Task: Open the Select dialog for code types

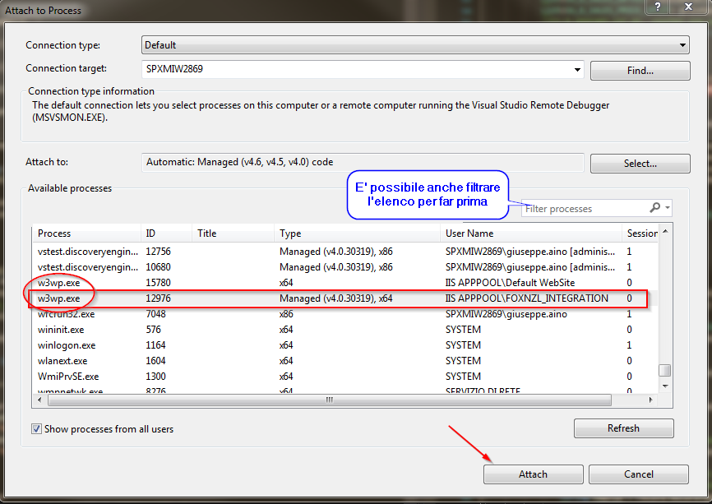Action: (x=640, y=163)
